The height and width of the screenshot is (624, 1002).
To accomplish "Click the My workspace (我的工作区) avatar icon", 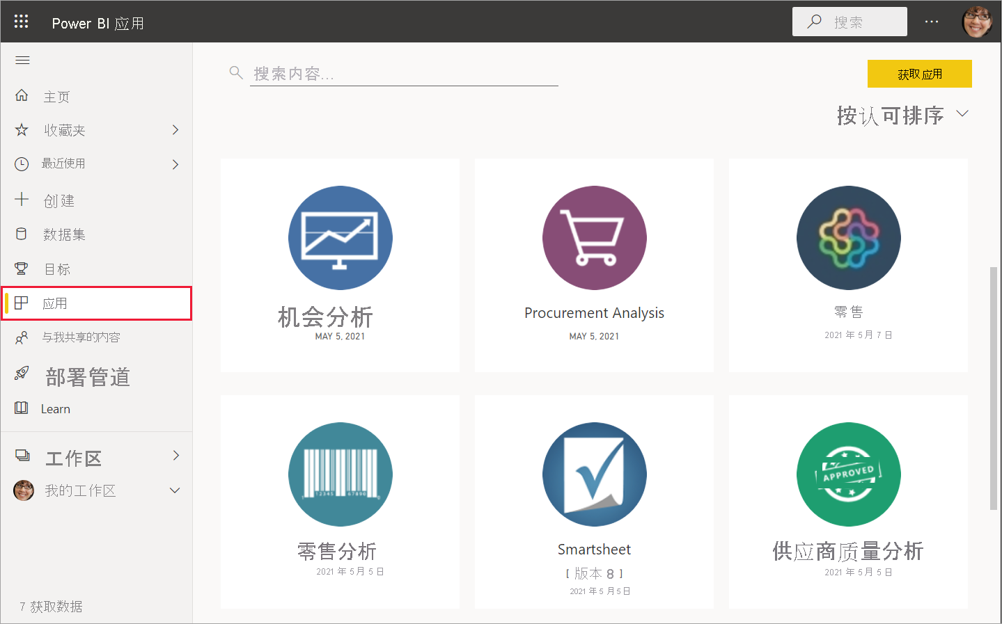I will pos(24,490).
